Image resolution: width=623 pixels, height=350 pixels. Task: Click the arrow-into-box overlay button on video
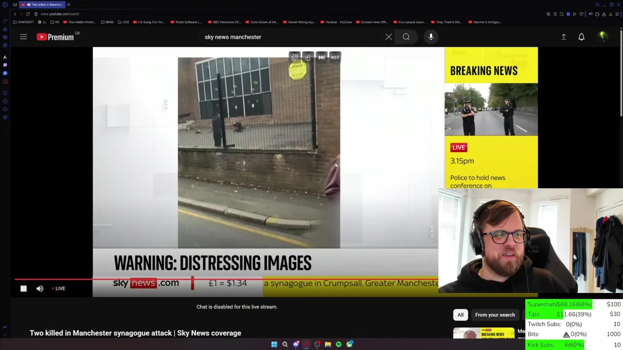(x=308, y=57)
